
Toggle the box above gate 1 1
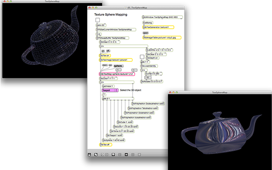click(142, 57)
